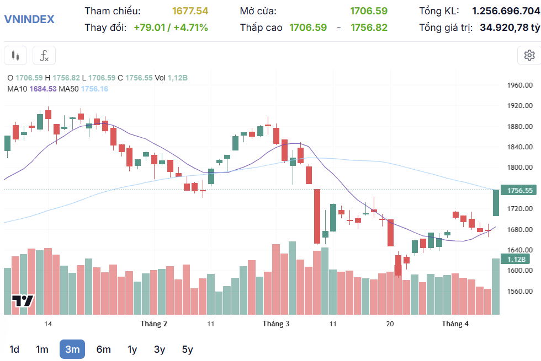Select the 5y time range

tap(187, 349)
